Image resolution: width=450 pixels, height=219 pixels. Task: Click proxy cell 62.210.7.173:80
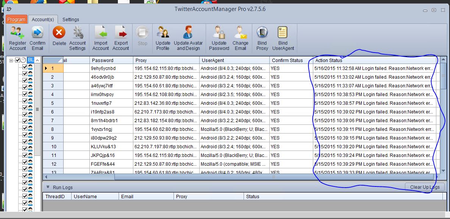tap(166, 112)
